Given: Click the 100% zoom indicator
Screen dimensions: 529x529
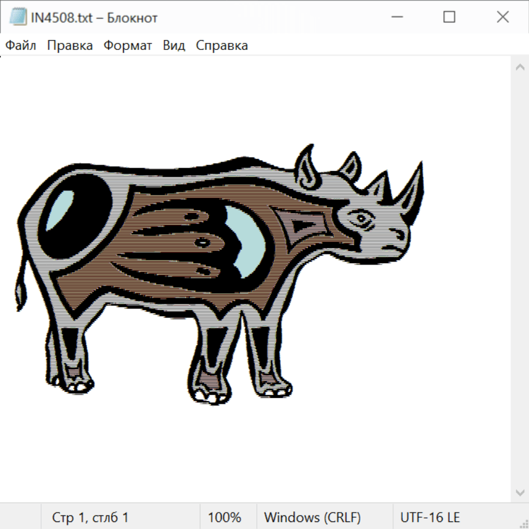Looking at the screenshot, I should [x=225, y=517].
